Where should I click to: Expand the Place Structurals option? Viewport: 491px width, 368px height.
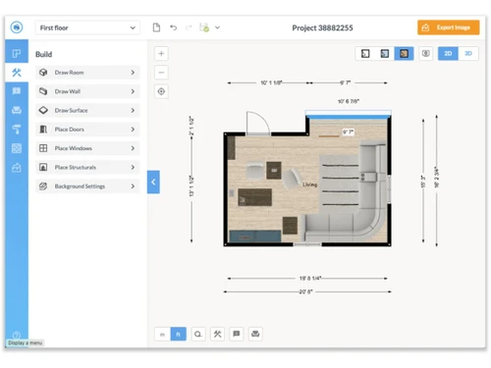tap(87, 167)
